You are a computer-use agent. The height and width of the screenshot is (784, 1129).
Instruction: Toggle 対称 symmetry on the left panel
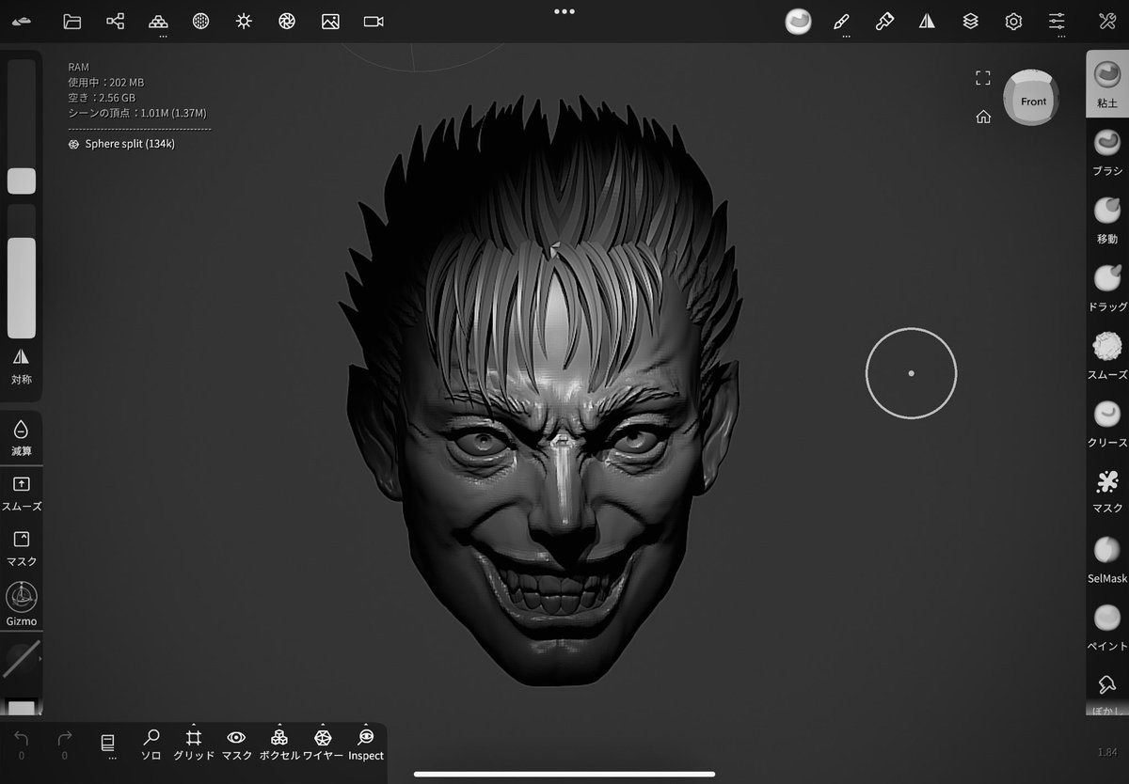pyautogui.click(x=21, y=366)
